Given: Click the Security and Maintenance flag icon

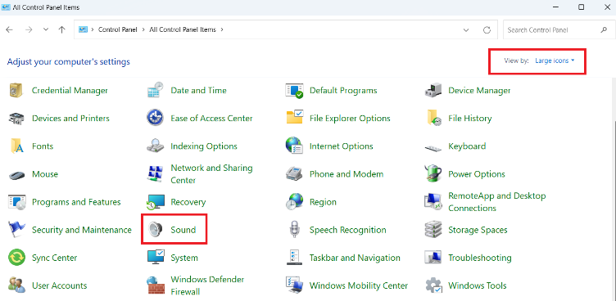Looking at the screenshot, I should pyautogui.click(x=16, y=230).
